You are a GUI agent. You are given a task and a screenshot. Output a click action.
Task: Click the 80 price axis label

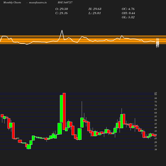[156, 98]
